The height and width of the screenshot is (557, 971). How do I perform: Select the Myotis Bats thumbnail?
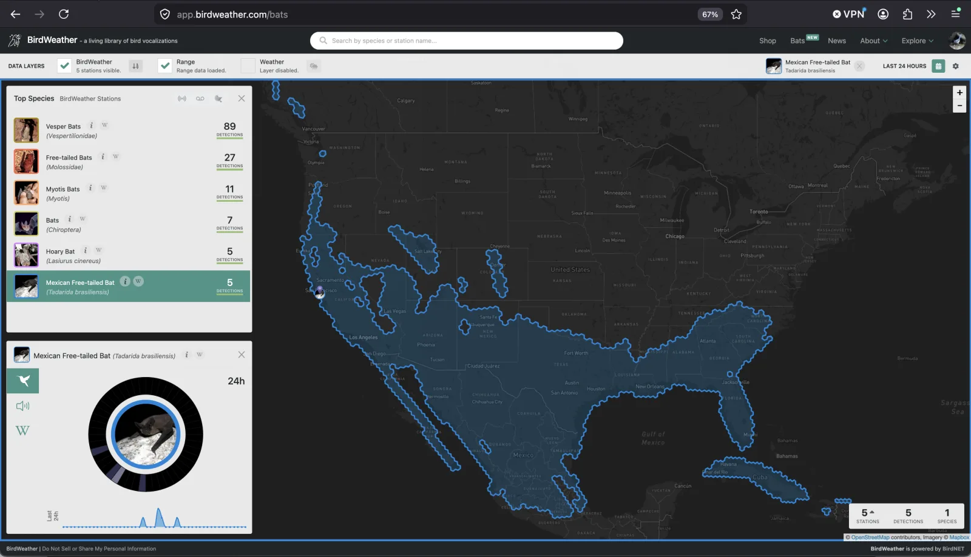tap(26, 193)
